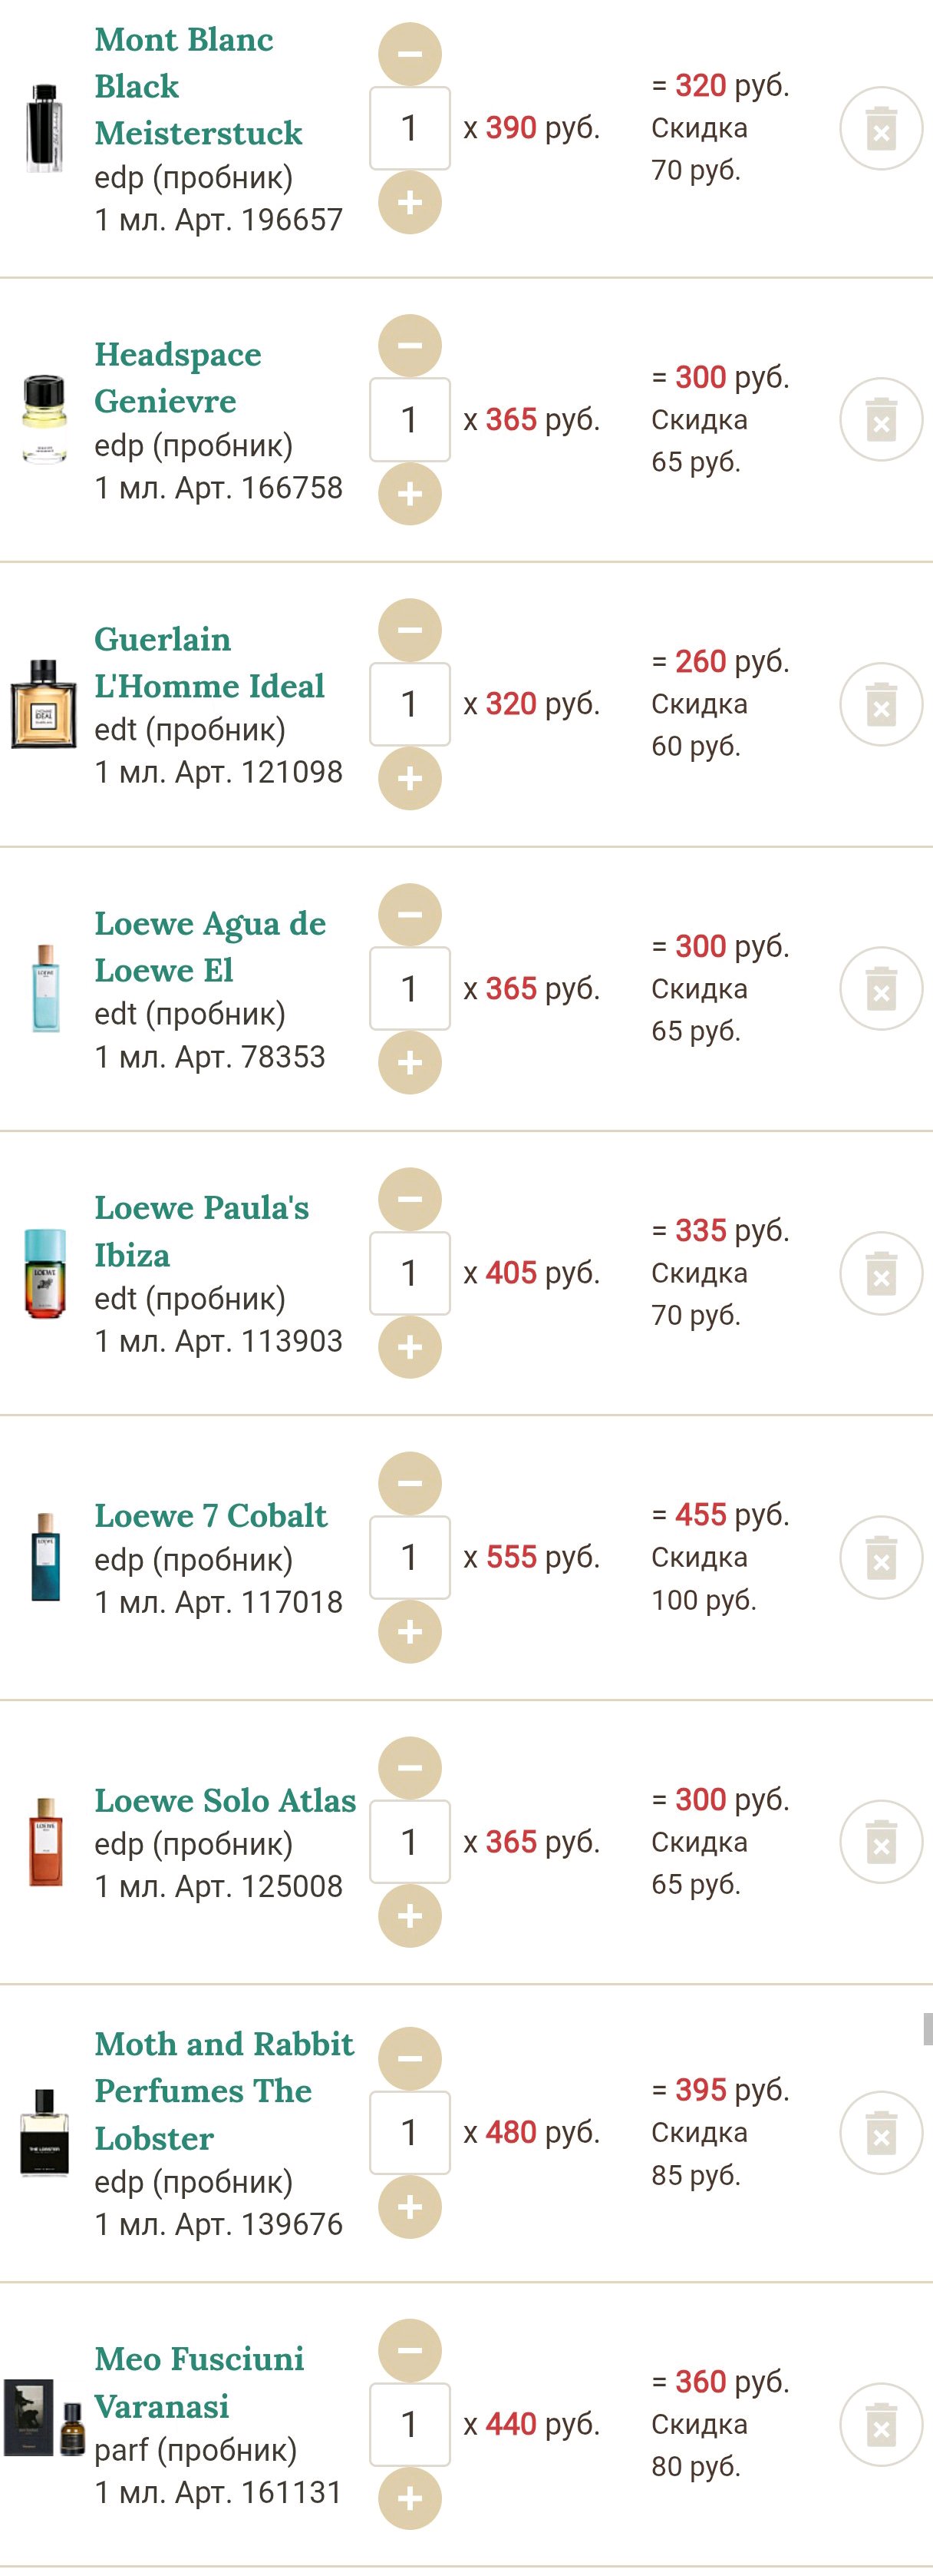Image resolution: width=933 pixels, height=2576 pixels.
Task: Open Moth and Rabbit Perfumes The Lobster link
Action: click(x=223, y=2090)
